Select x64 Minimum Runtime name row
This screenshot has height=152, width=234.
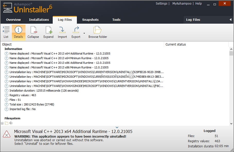(59, 58)
